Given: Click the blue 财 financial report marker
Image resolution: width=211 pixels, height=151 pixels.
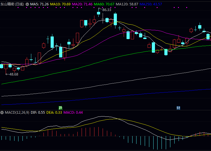Looking at the screenshot, I should 178,108.
